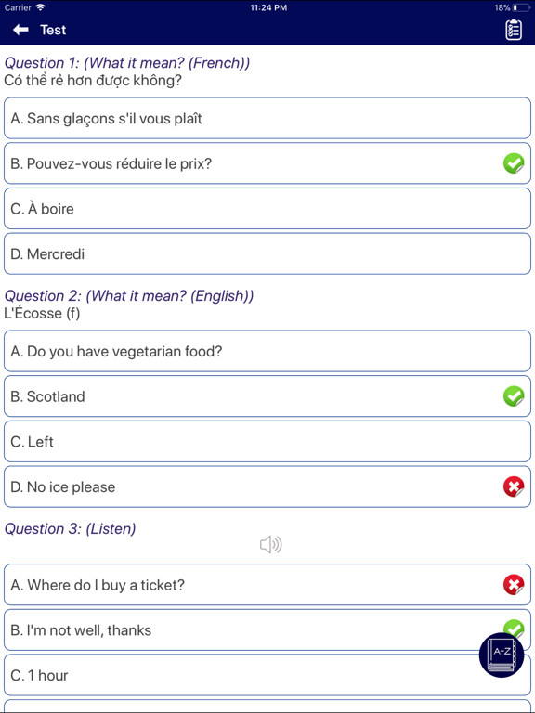Click green checkmark next to Scotland
The image size is (535, 713).
click(x=514, y=396)
